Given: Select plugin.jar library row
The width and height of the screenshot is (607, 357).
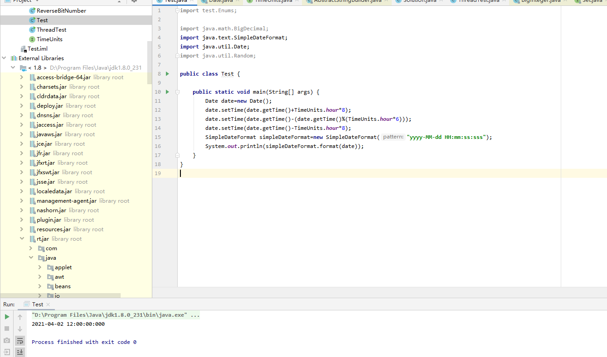Looking at the screenshot, I should coord(76,220).
